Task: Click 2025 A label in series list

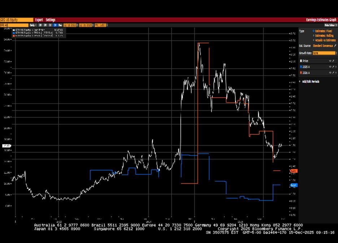Action: click(x=306, y=67)
